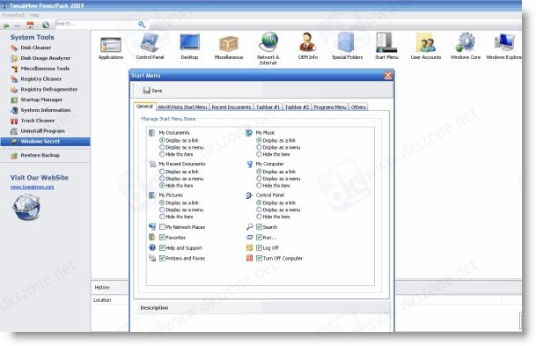The image size is (536, 346).
Task: Toggle Log Off checkbox
Action: (259, 248)
